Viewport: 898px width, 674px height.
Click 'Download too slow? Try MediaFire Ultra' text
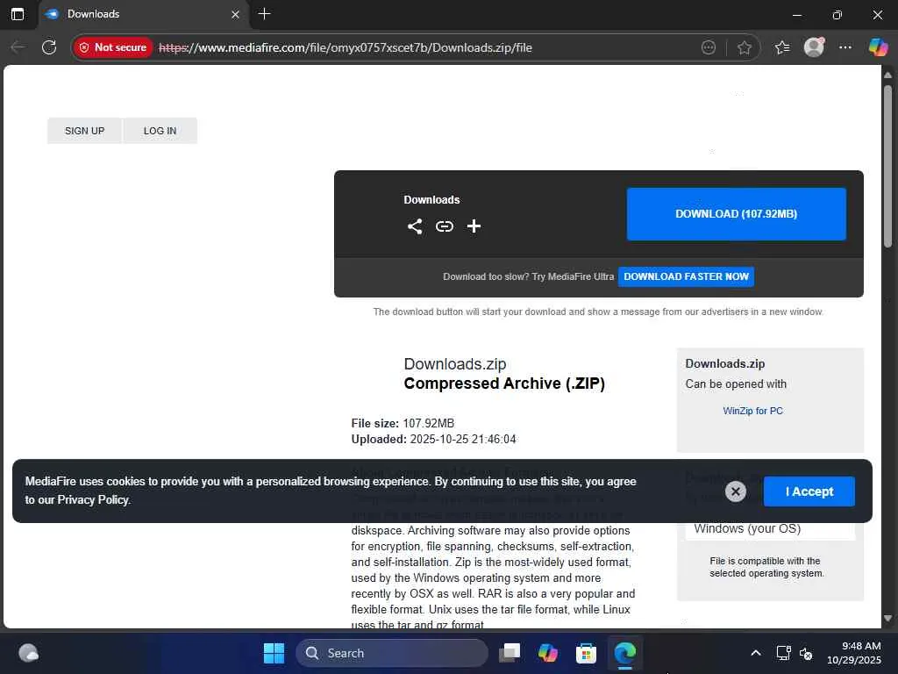pyautogui.click(x=528, y=276)
